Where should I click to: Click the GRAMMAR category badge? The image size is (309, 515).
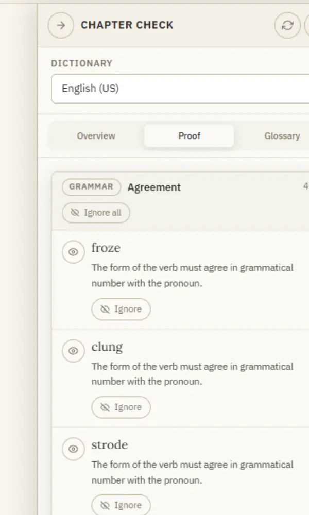pos(91,187)
